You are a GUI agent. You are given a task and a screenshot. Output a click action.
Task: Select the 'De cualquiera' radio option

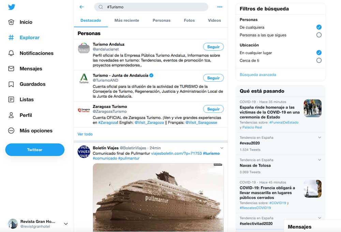click(x=319, y=27)
